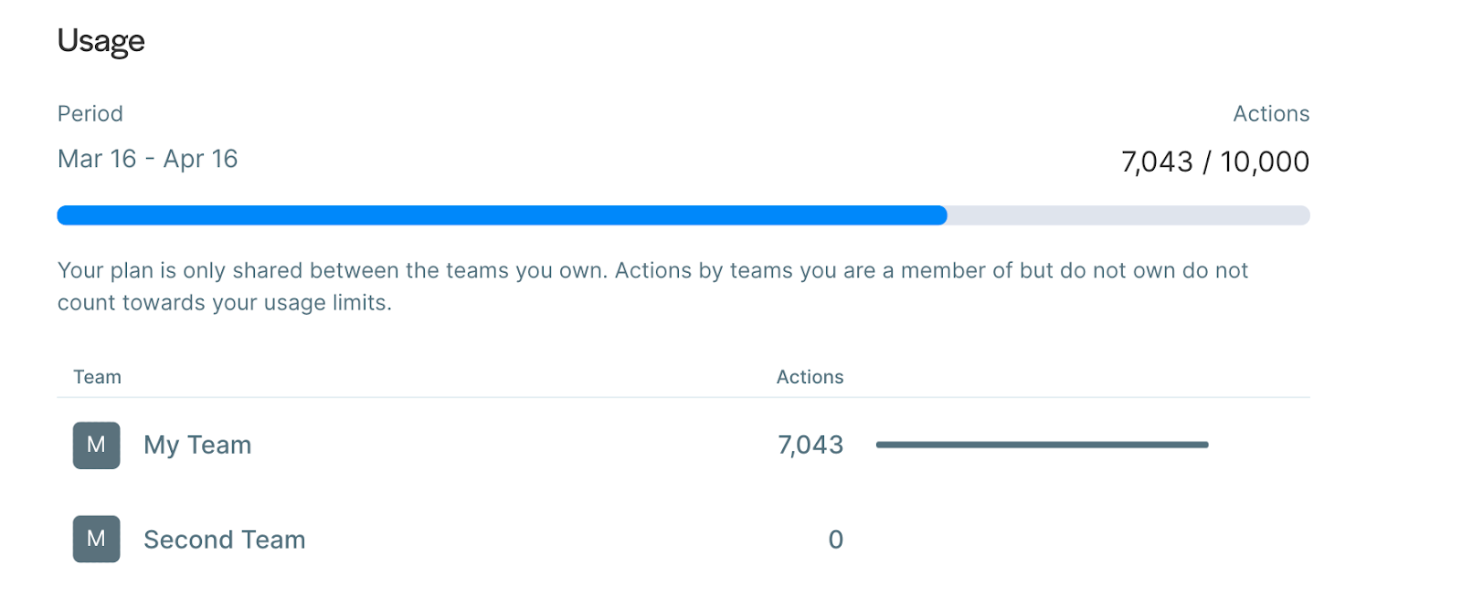The width and height of the screenshot is (1462, 597).
Task: Click the 7,043 count in My Team row
Action: click(810, 445)
